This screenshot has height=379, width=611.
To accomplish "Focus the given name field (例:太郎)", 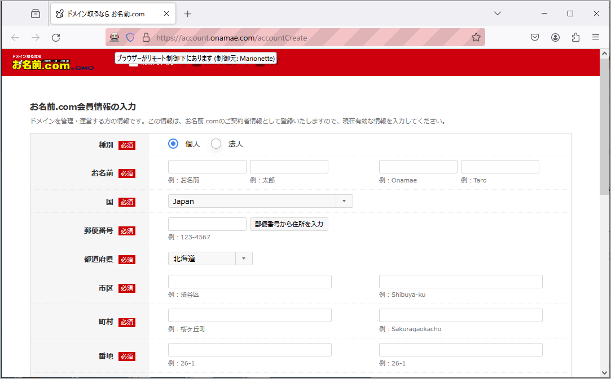I will point(289,167).
